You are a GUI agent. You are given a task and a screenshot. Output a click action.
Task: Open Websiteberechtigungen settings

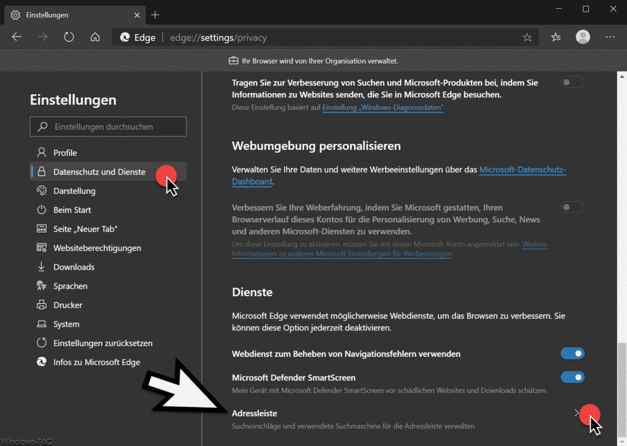tap(108, 248)
